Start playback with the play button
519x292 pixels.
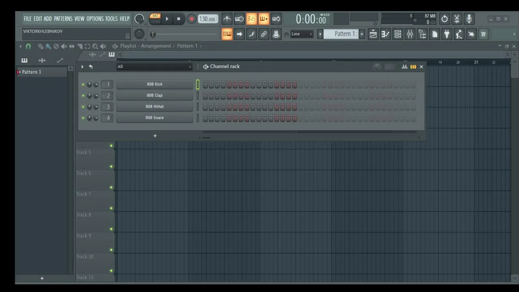[x=167, y=19]
